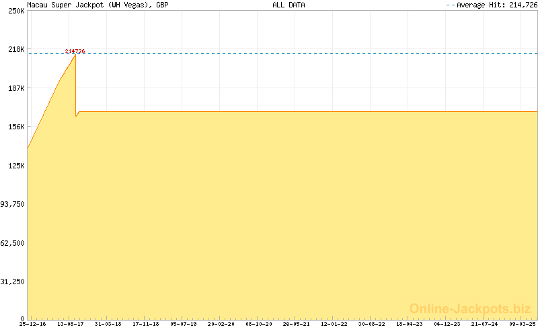The height and width of the screenshot is (330, 538).
Task: Select the 20-02-20 date tick
Action: click(x=221, y=324)
